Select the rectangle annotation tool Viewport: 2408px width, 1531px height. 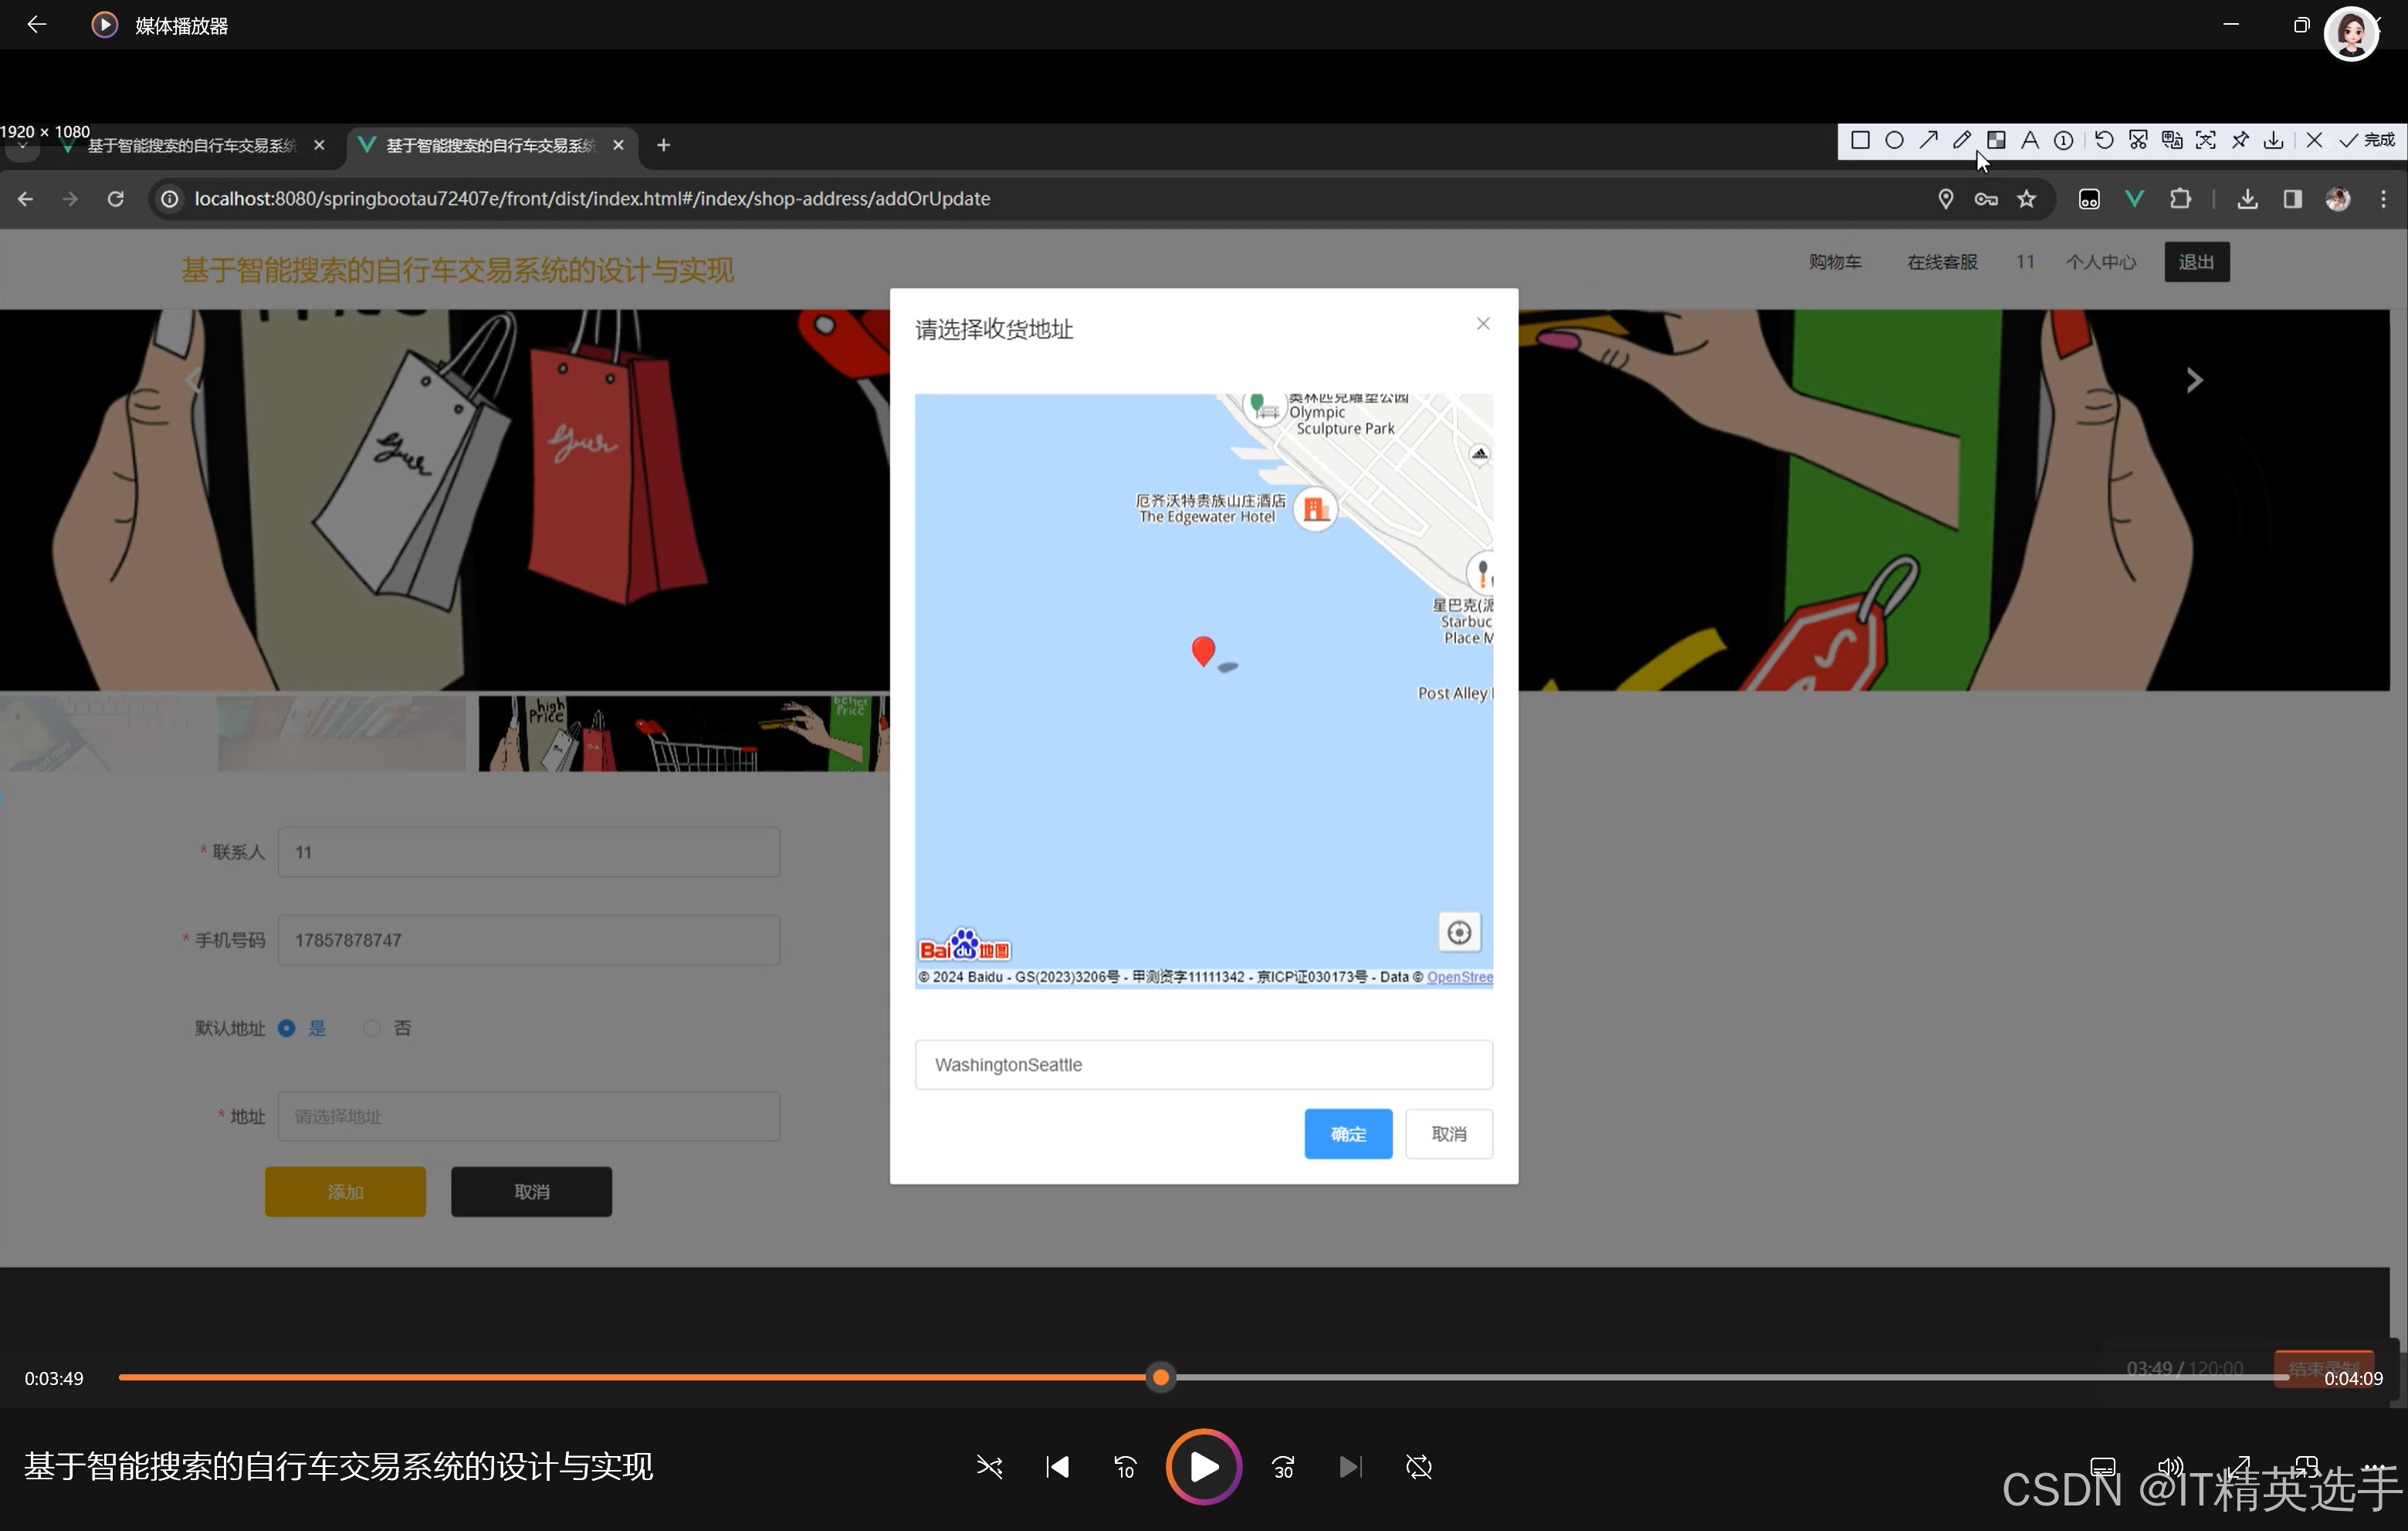click(x=1860, y=141)
